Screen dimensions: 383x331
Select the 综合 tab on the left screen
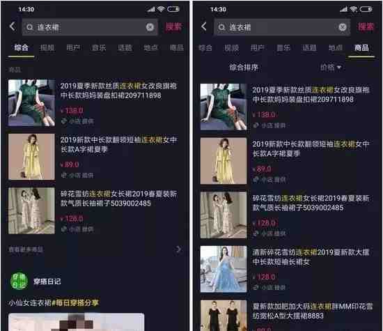(21, 47)
